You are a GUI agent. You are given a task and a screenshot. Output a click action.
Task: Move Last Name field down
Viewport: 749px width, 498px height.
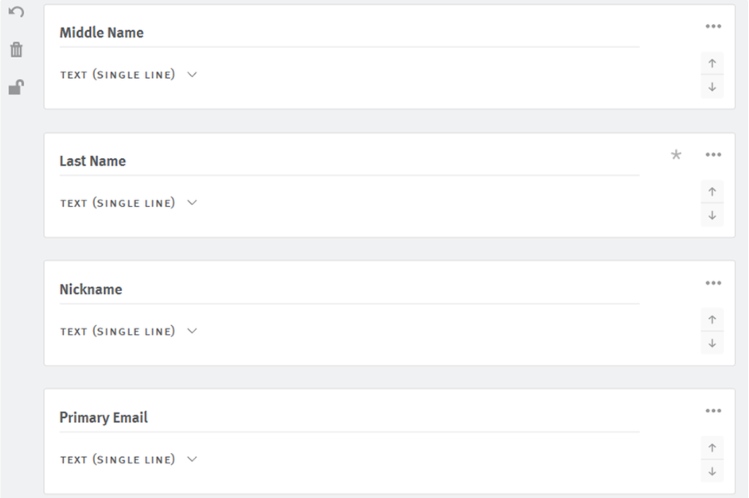coord(712,215)
